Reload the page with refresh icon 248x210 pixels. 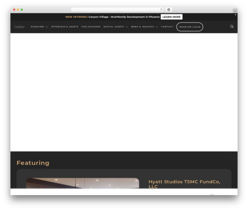[x=161, y=9]
